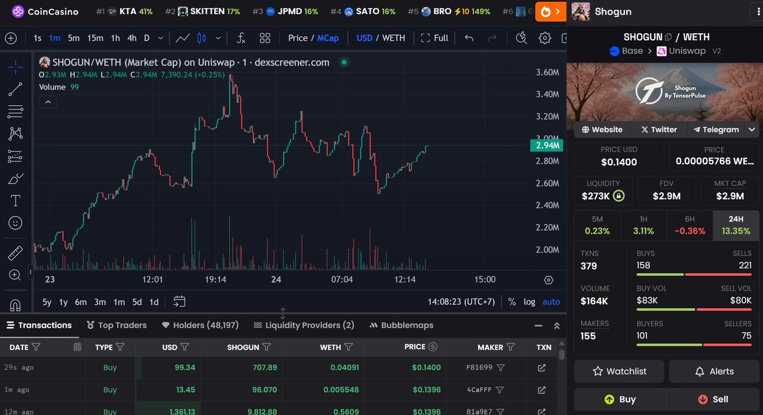
Task: Switch chart denomination to USD
Action: click(x=364, y=38)
